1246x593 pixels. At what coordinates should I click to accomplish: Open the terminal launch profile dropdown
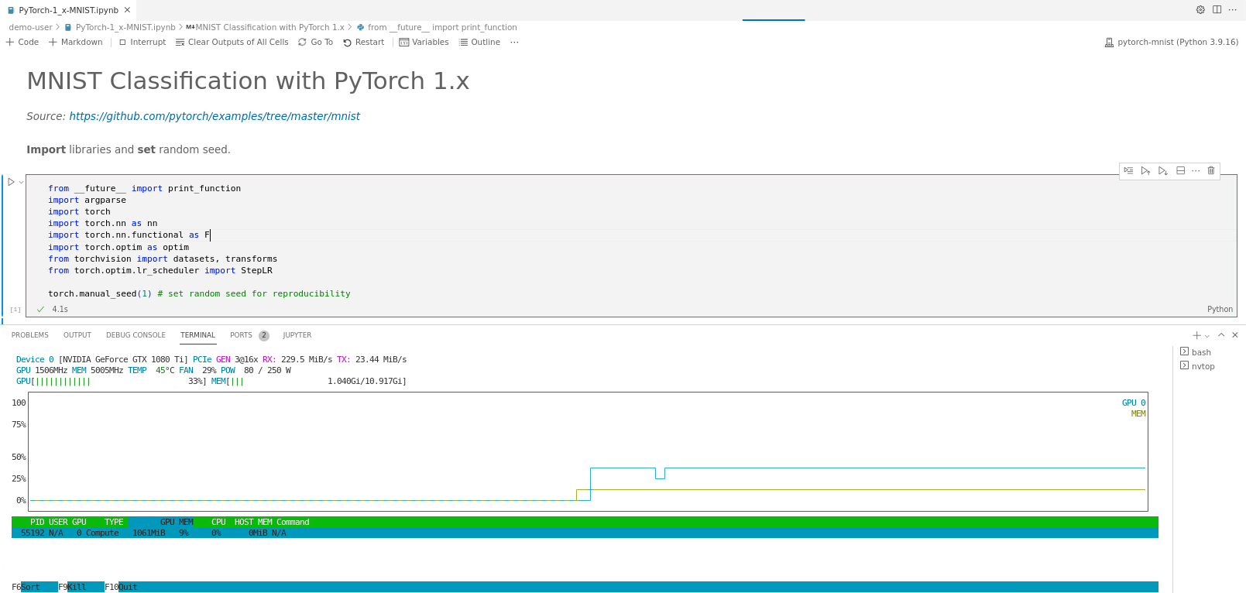click(x=1207, y=336)
